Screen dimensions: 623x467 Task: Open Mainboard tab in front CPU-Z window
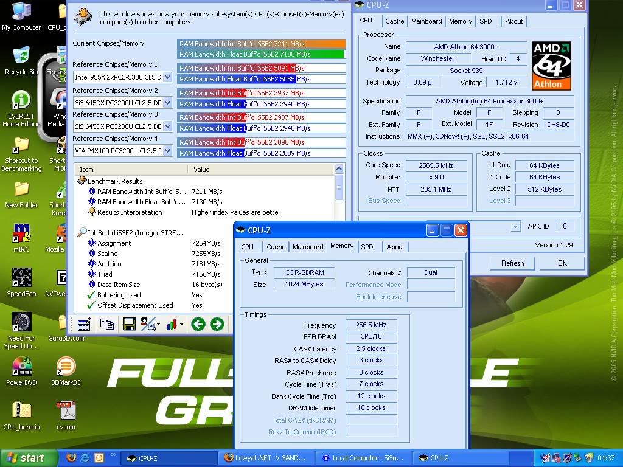308,247
